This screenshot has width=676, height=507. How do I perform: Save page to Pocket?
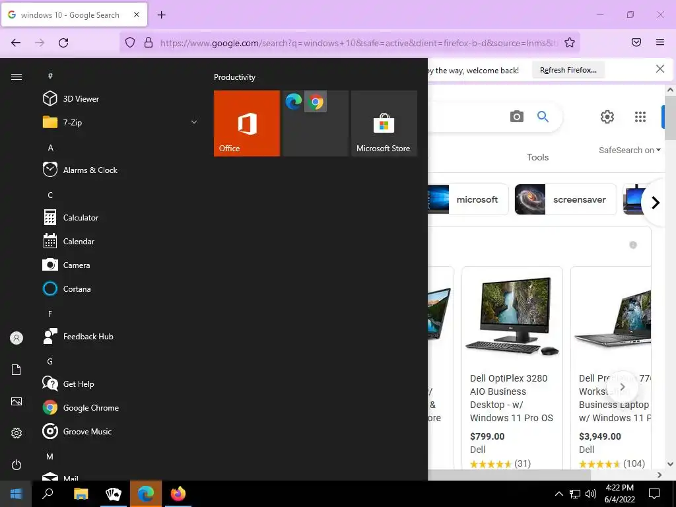pos(636,42)
